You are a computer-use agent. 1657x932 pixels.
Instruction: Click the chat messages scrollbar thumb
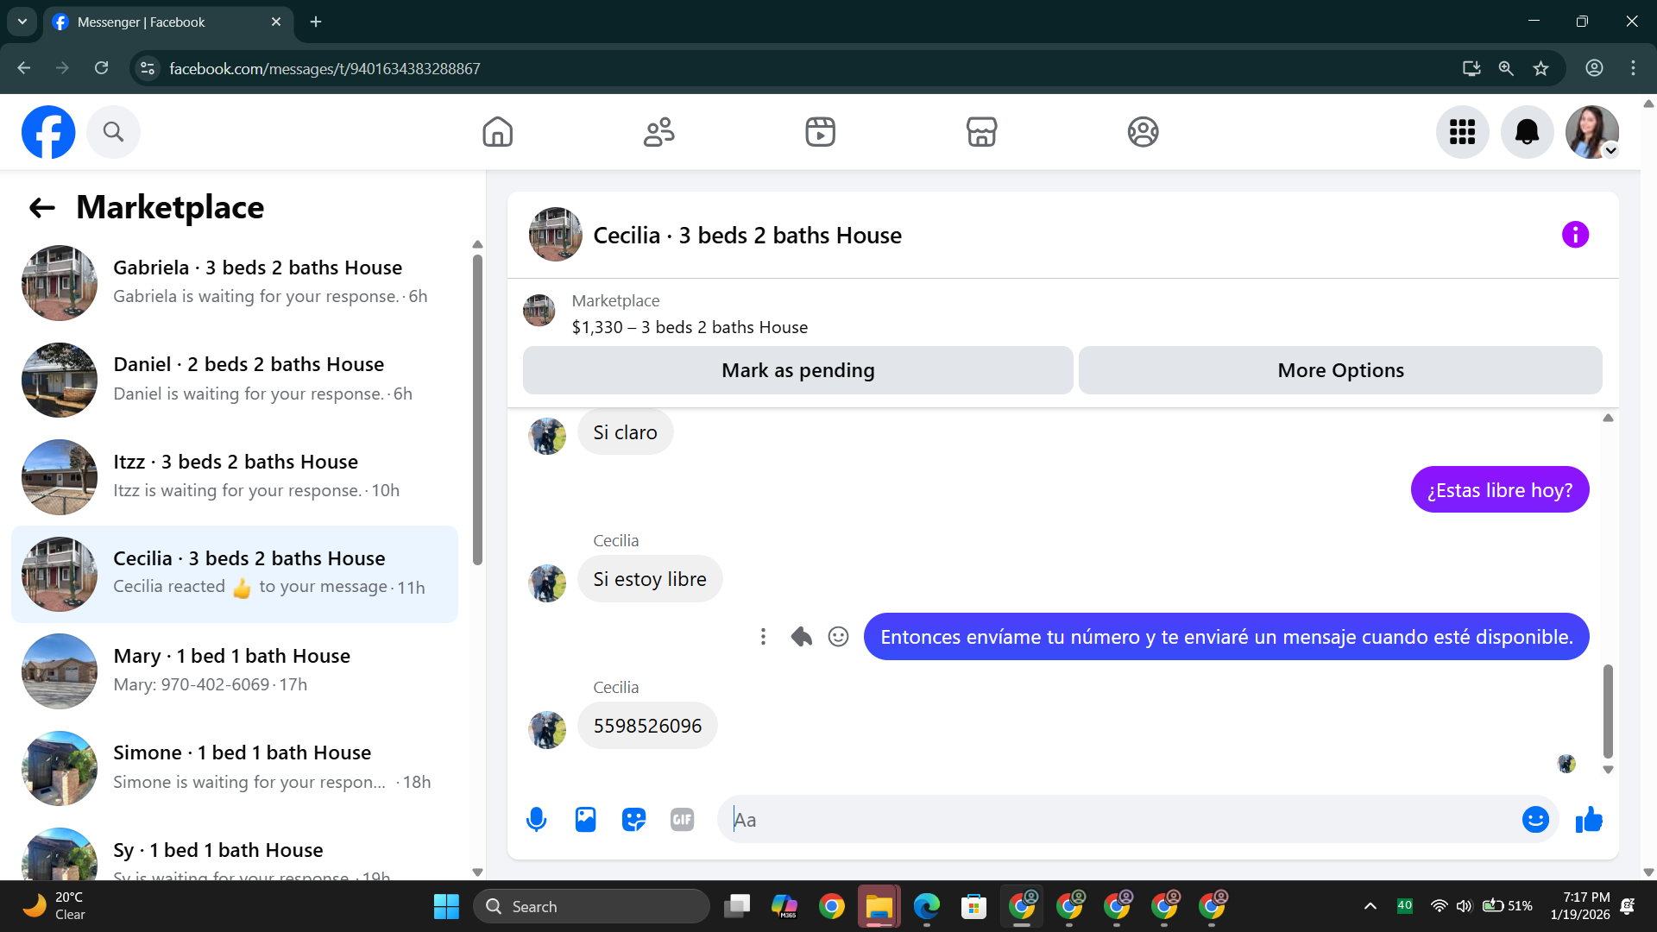(1608, 710)
